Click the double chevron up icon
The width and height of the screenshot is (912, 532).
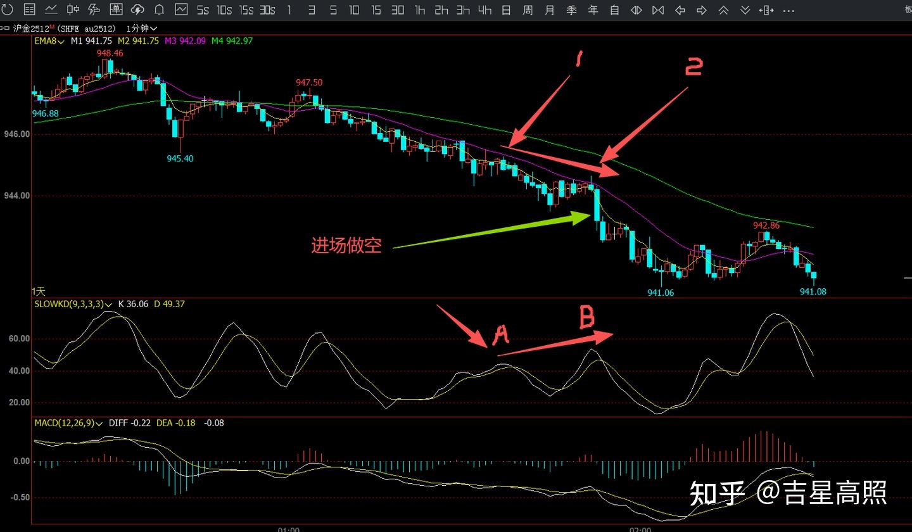click(x=723, y=10)
